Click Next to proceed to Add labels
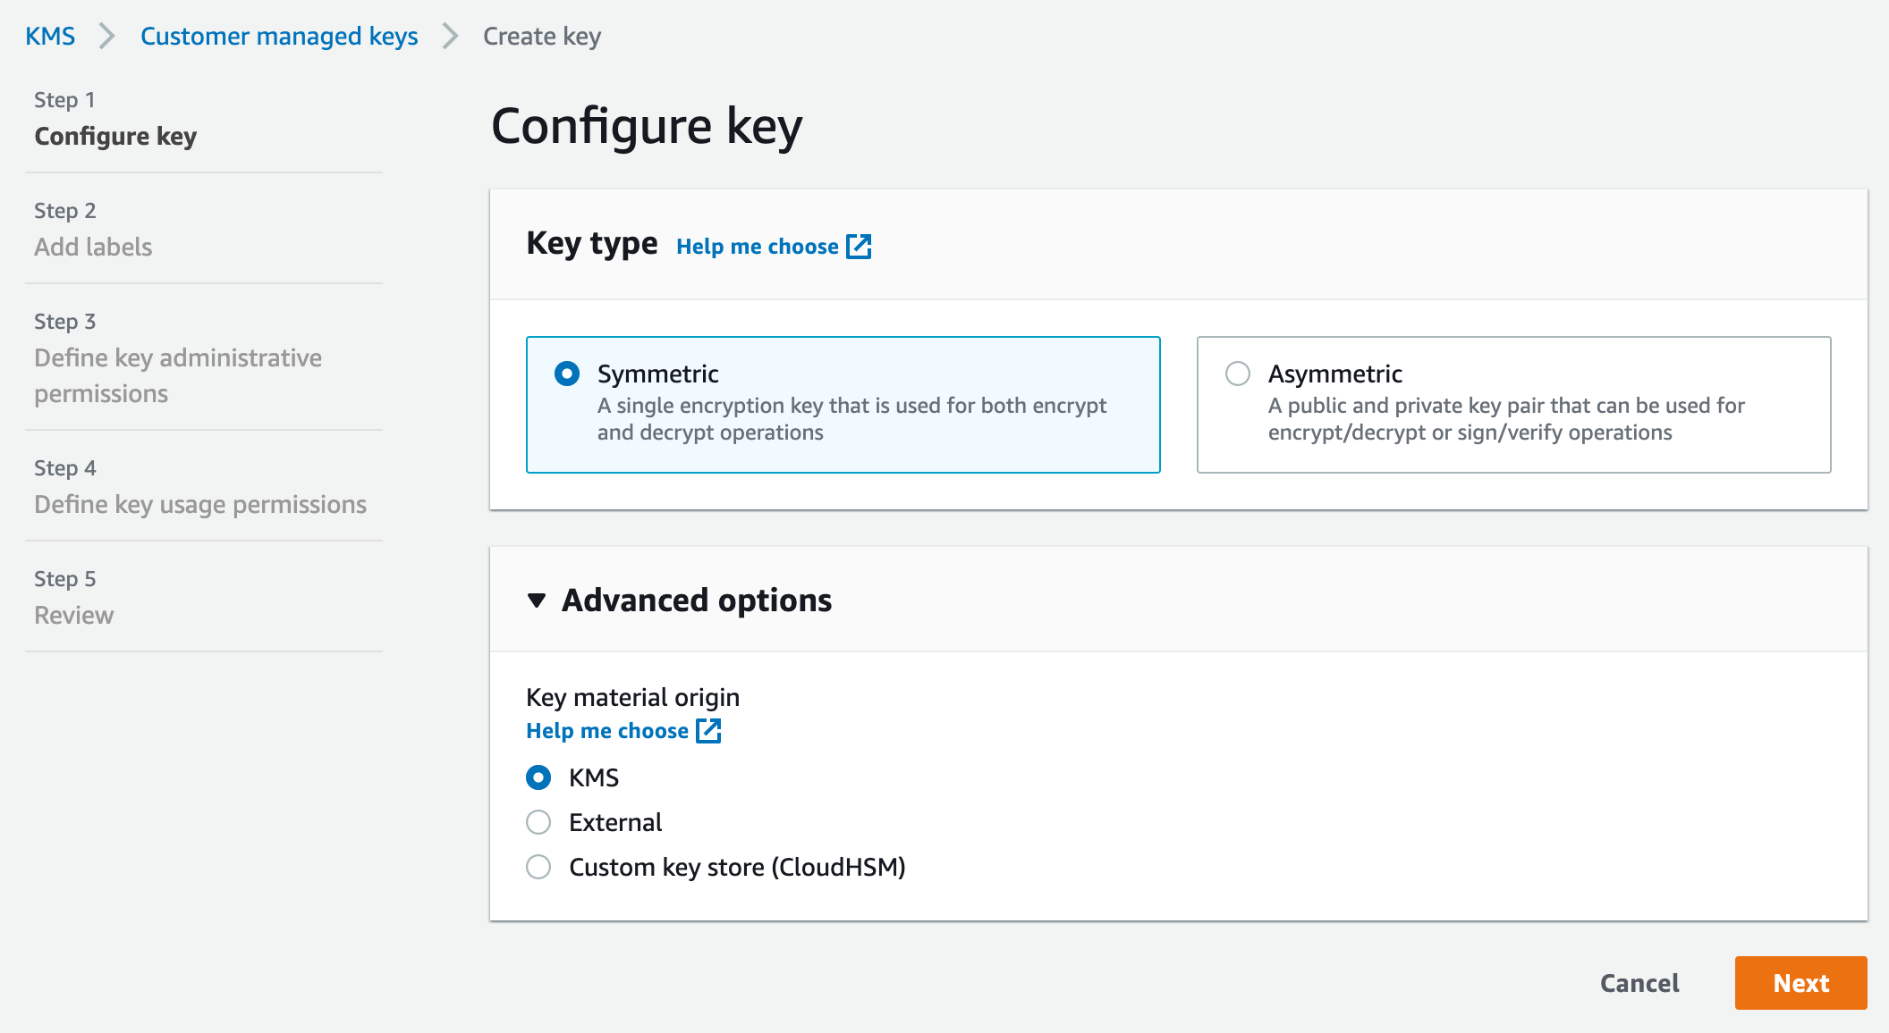The width and height of the screenshot is (1889, 1033). tap(1800, 983)
